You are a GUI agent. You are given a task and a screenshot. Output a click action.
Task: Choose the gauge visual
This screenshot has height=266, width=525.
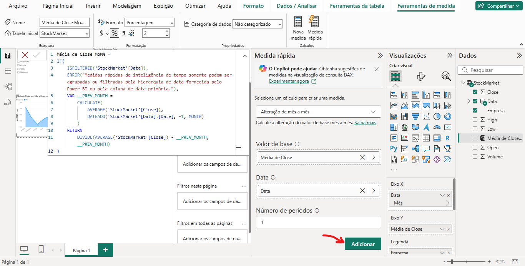click(x=437, y=127)
